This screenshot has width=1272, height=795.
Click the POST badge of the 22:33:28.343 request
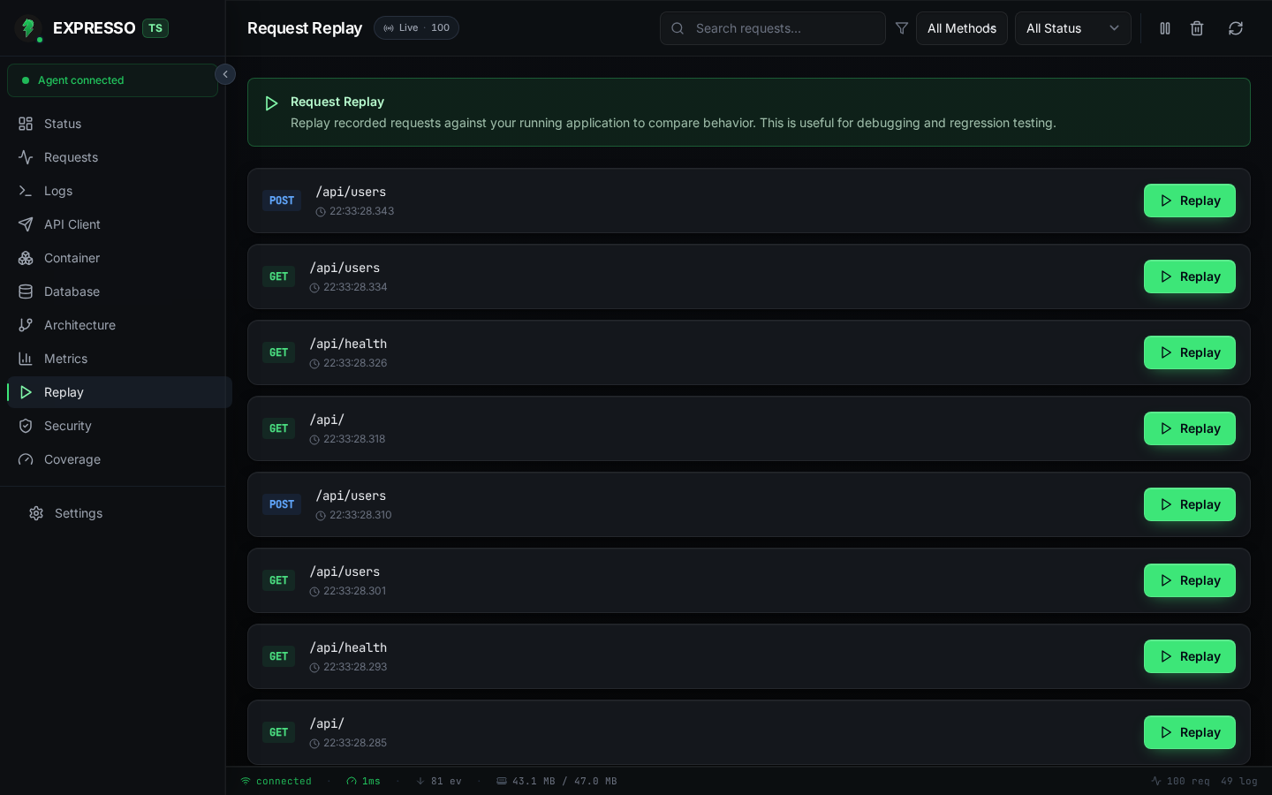282,201
